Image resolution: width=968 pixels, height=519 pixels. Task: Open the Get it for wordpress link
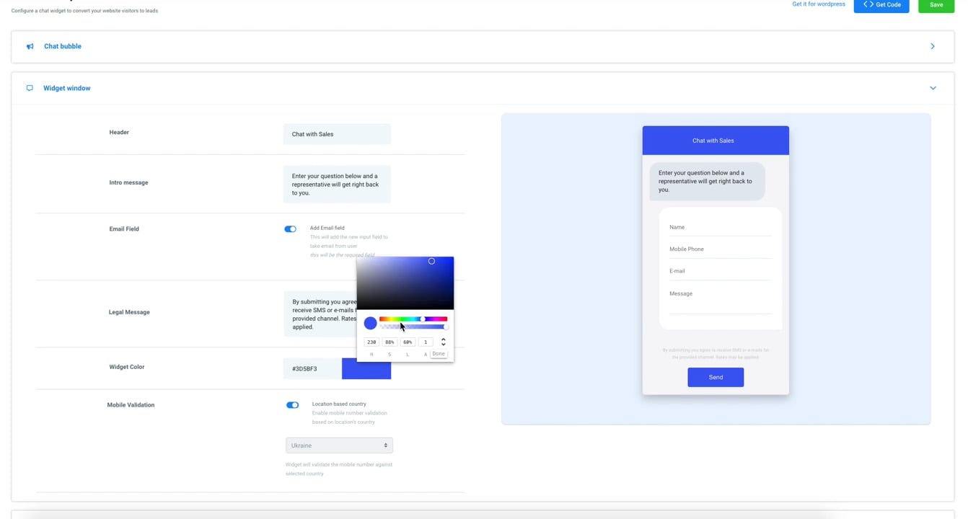pos(819,4)
